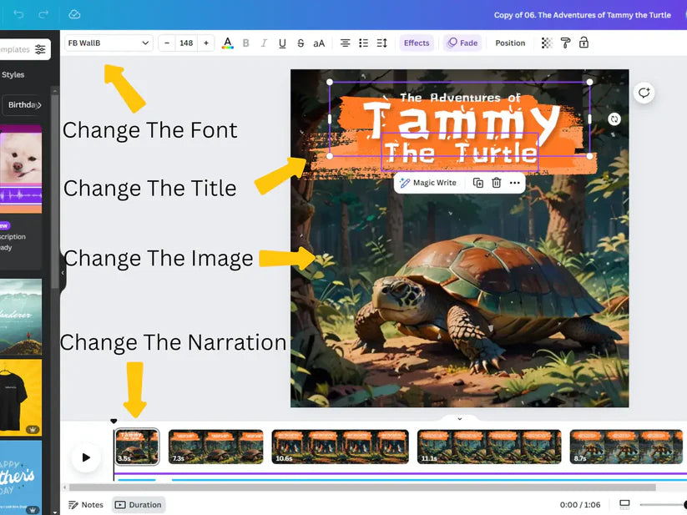Click the bulleted list icon
This screenshot has width=687, height=515.
tap(363, 43)
